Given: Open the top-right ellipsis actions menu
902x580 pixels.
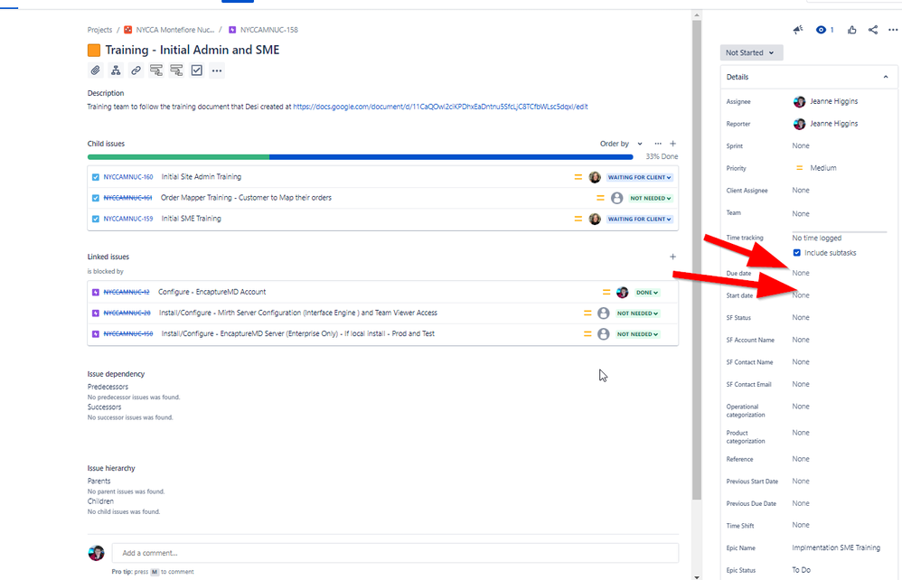Looking at the screenshot, I should click(893, 30).
